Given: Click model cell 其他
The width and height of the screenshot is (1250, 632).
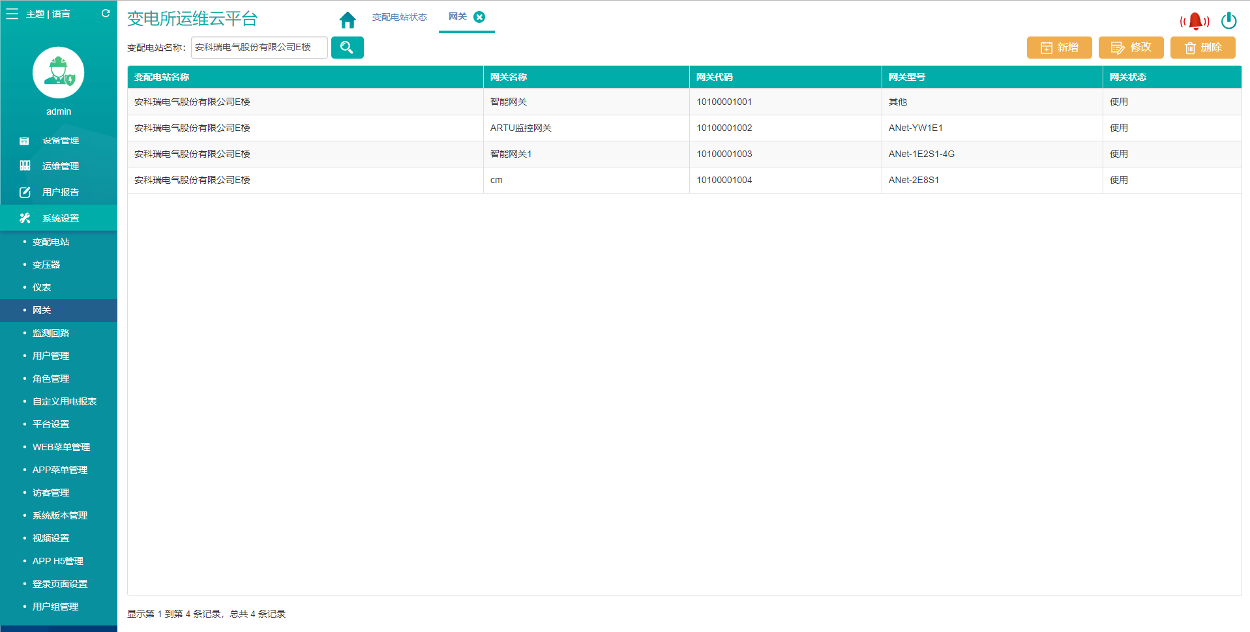Looking at the screenshot, I should 992,102.
